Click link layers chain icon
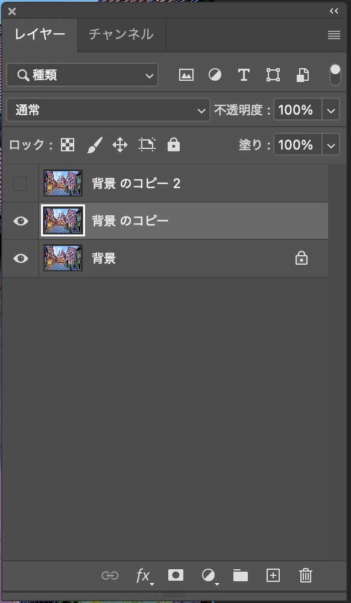The width and height of the screenshot is (351, 603). [110, 576]
